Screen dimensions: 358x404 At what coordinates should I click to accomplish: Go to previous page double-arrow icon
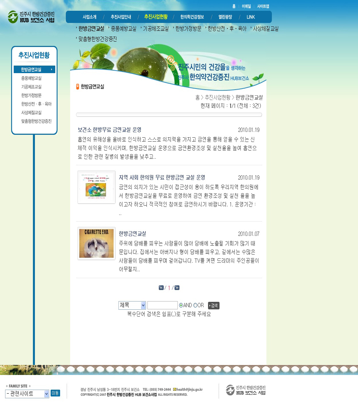(161, 287)
